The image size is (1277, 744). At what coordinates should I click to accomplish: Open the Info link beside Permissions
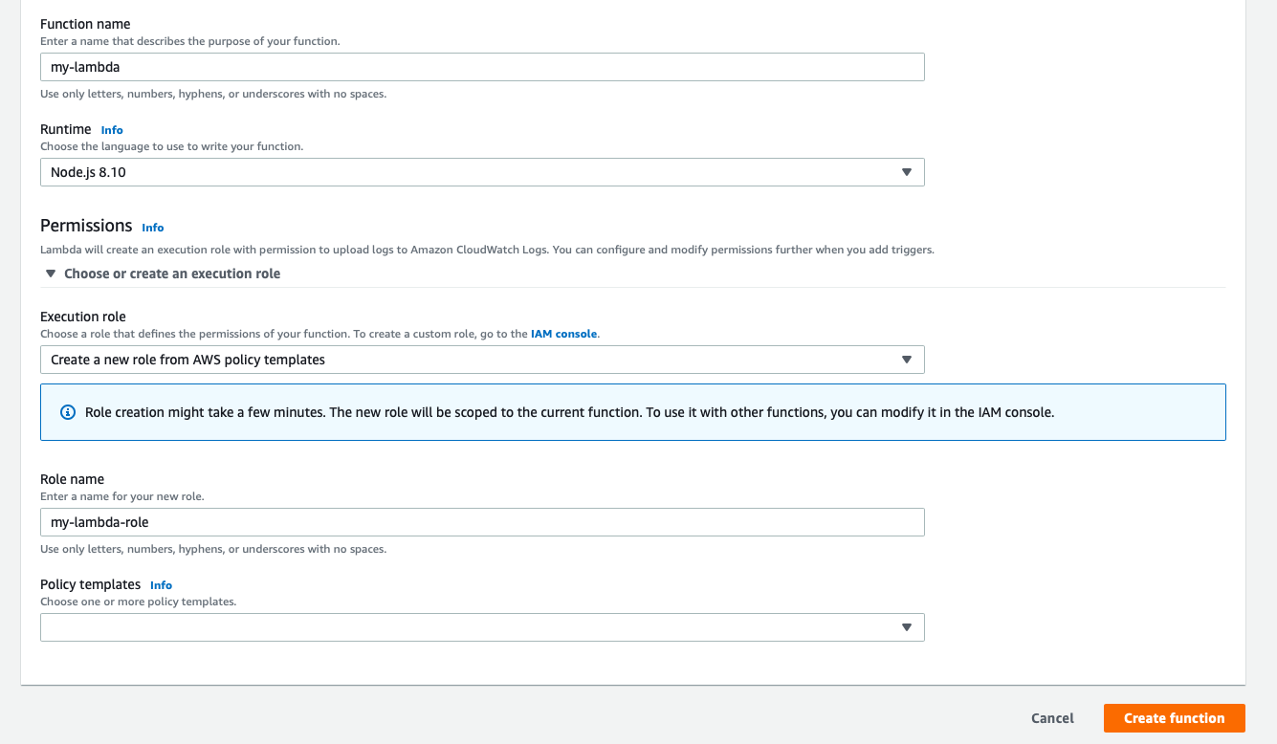pos(152,228)
